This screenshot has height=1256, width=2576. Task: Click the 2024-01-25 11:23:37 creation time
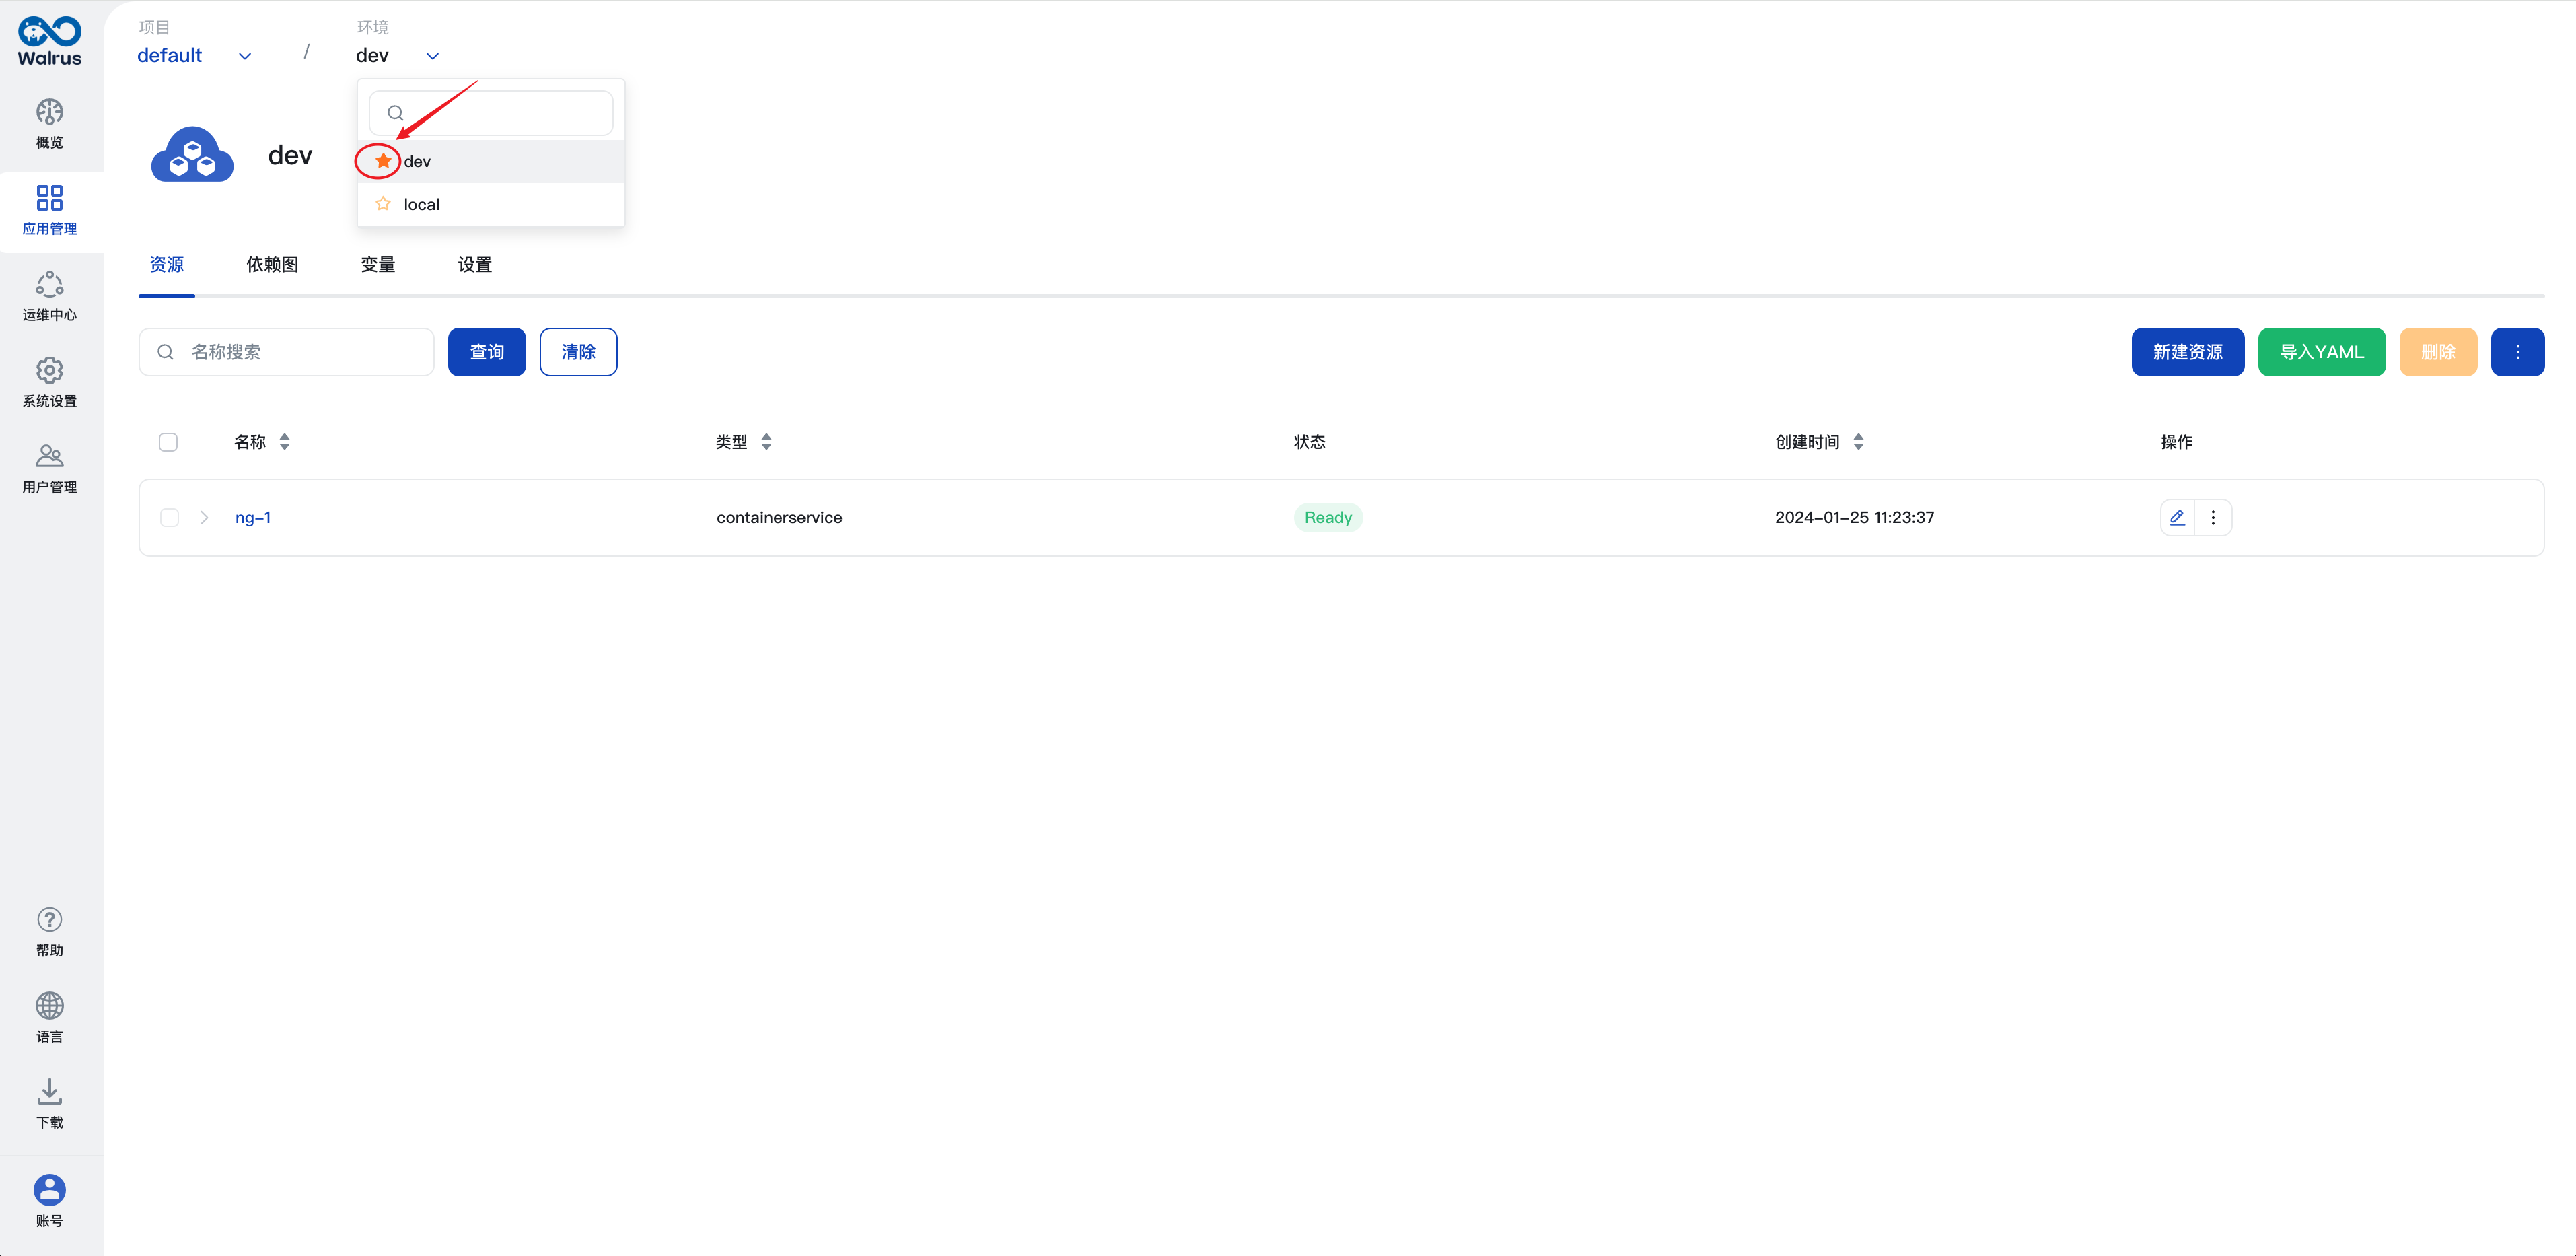[x=1854, y=517]
